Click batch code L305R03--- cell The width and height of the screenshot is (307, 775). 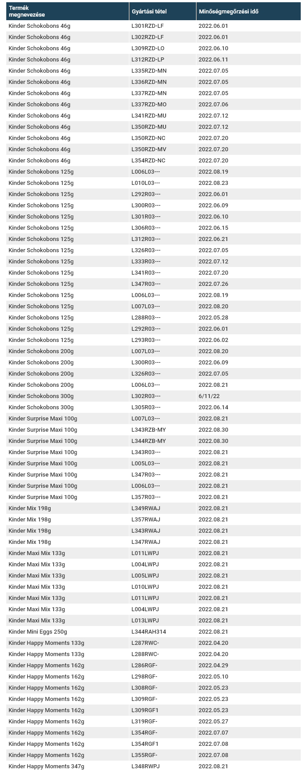(146, 407)
